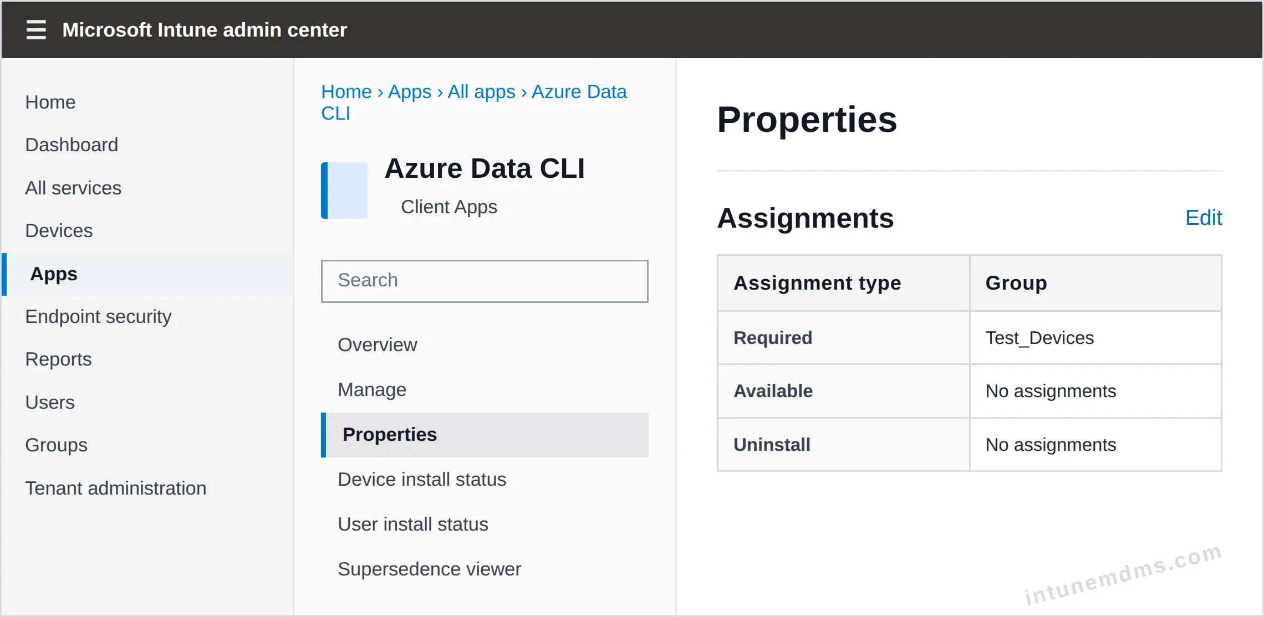This screenshot has height=617, width=1264.
Task: Select the Properties blade item
Action: tap(485, 435)
